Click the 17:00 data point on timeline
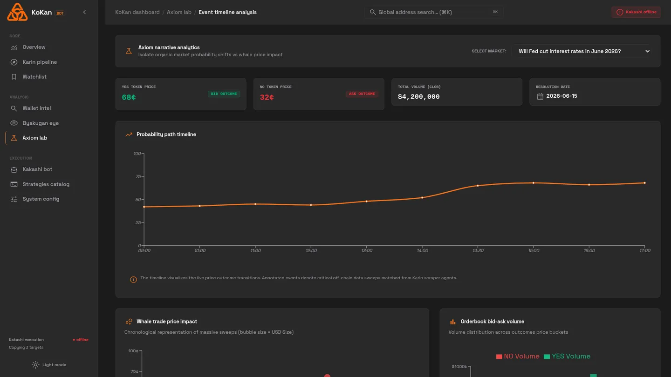Image resolution: width=671 pixels, height=377 pixels. click(x=645, y=183)
